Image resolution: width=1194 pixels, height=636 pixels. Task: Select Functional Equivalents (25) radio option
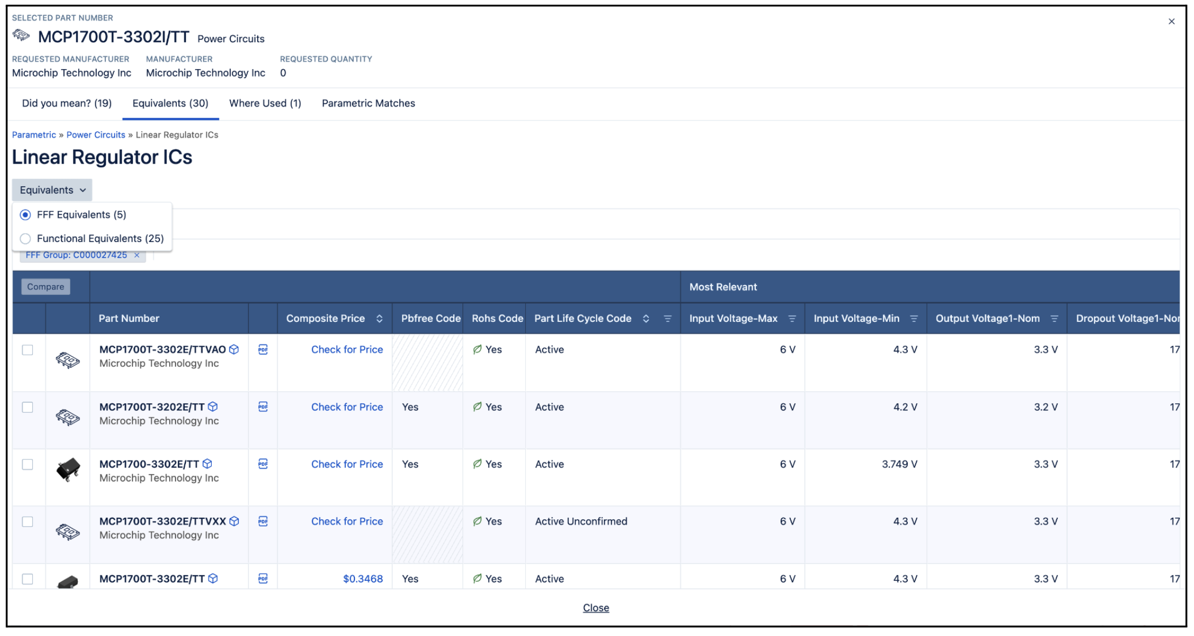click(x=25, y=239)
